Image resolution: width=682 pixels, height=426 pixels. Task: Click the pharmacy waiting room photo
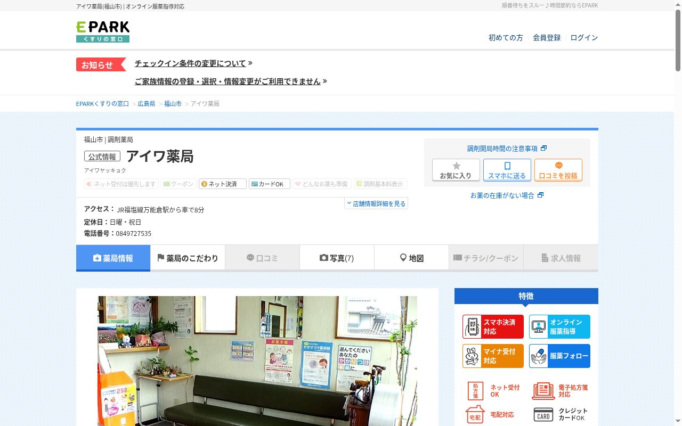point(257,361)
